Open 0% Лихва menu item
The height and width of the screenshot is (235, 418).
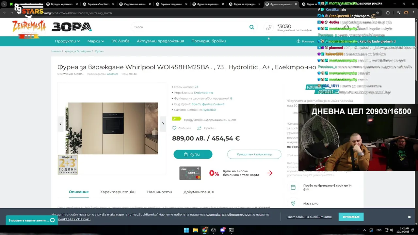click(121, 41)
